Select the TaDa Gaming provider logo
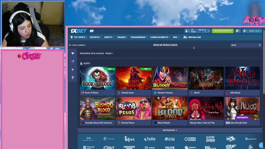265x149 pixels. pos(149,139)
